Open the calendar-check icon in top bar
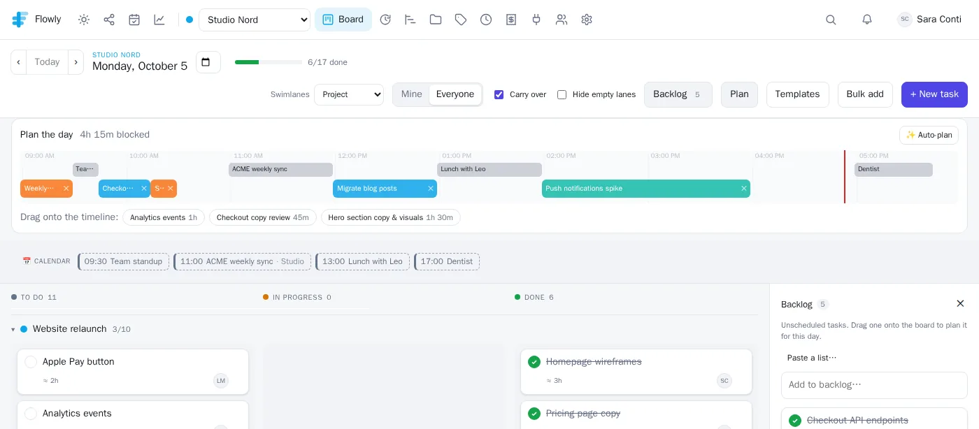This screenshot has height=429, width=979. coord(134,20)
